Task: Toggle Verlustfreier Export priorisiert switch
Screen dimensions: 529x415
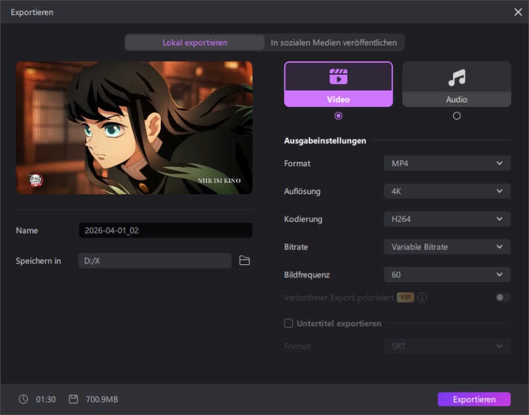Action: point(503,297)
